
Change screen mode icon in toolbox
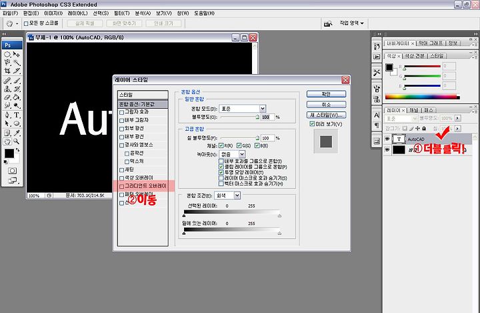pos(12,180)
